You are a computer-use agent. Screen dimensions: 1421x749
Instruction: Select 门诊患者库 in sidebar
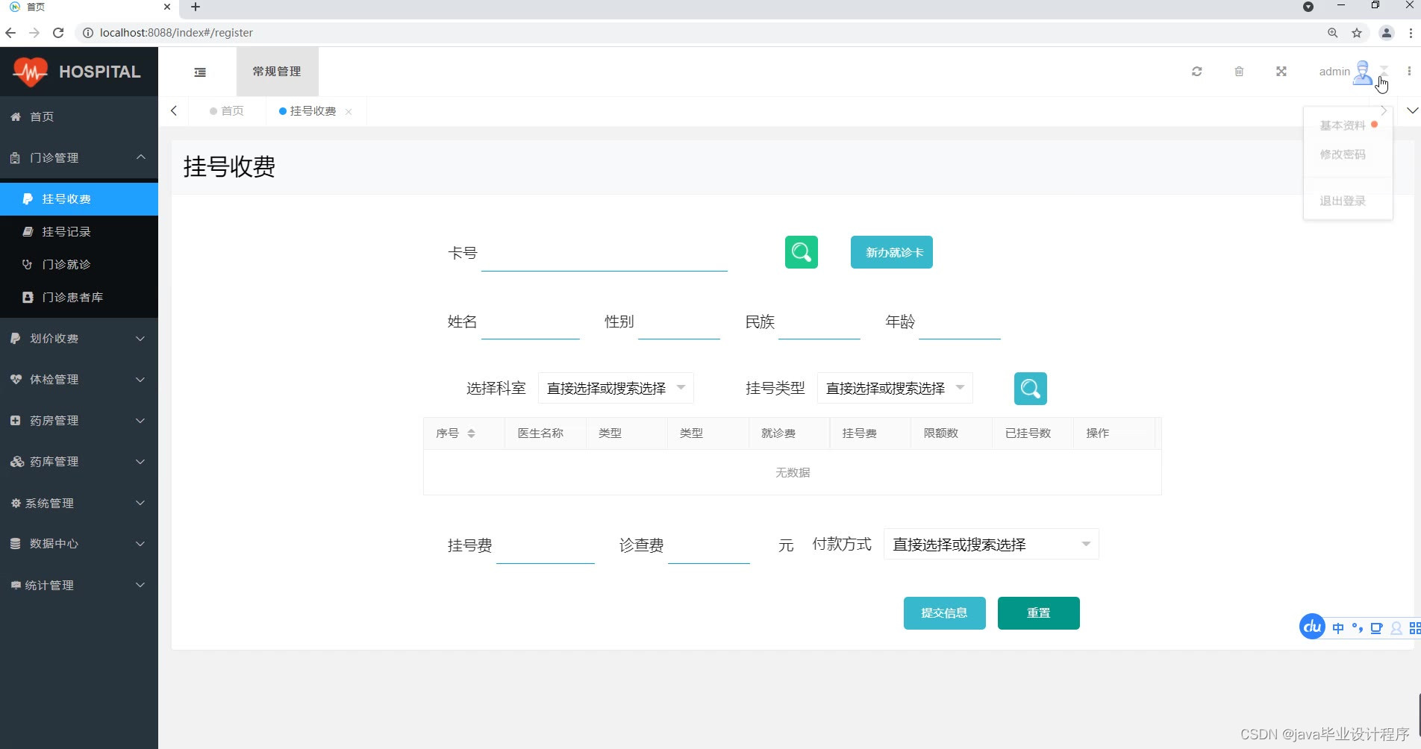(x=79, y=298)
